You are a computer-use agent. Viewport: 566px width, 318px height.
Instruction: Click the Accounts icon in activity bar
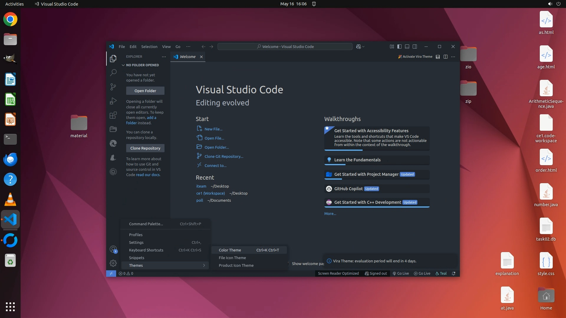(x=113, y=249)
